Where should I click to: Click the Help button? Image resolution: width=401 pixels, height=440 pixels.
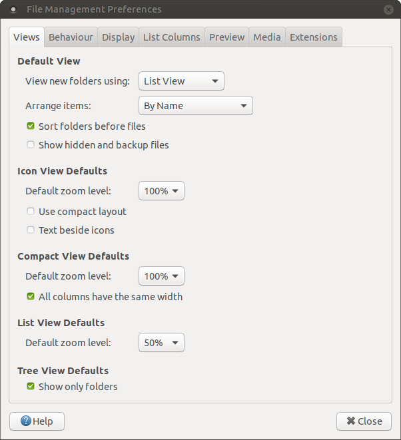click(x=37, y=421)
